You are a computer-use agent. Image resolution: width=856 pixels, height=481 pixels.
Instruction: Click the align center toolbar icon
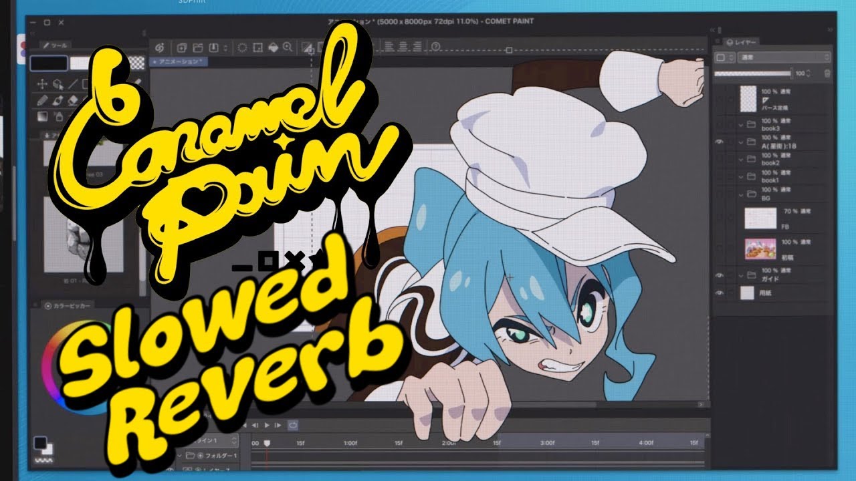tap(404, 47)
